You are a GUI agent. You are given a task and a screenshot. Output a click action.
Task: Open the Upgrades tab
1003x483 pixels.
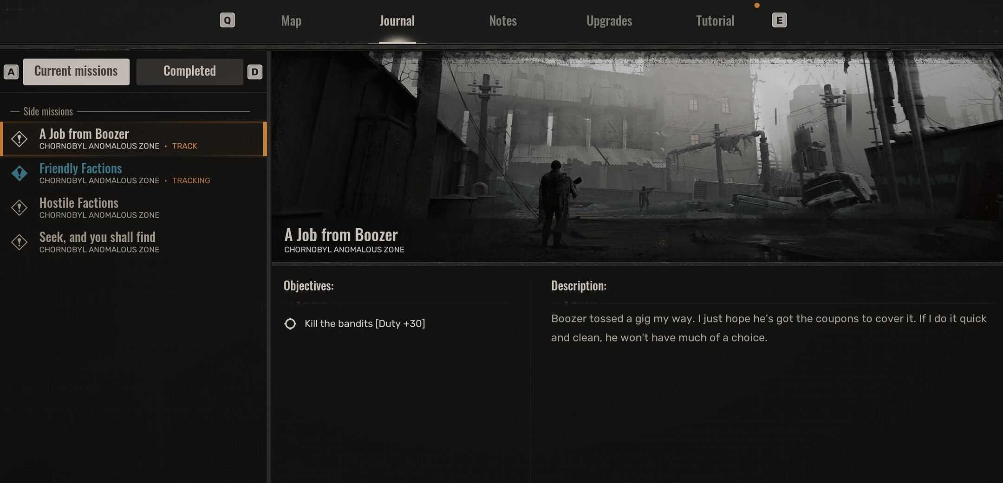(609, 21)
